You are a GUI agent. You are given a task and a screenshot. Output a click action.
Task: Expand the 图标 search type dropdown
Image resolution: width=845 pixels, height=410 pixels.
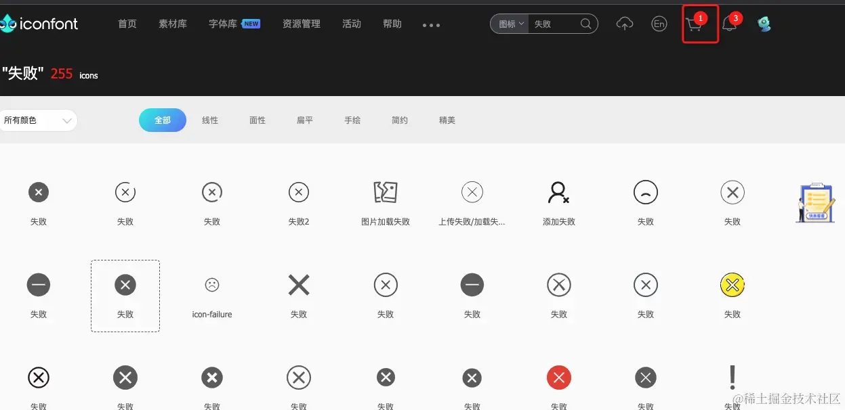(512, 24)
